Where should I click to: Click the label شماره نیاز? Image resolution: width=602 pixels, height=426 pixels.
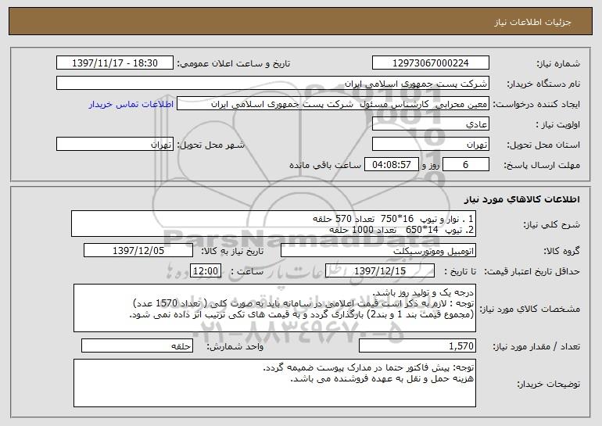pyautogui.click(x=558, y=63)
